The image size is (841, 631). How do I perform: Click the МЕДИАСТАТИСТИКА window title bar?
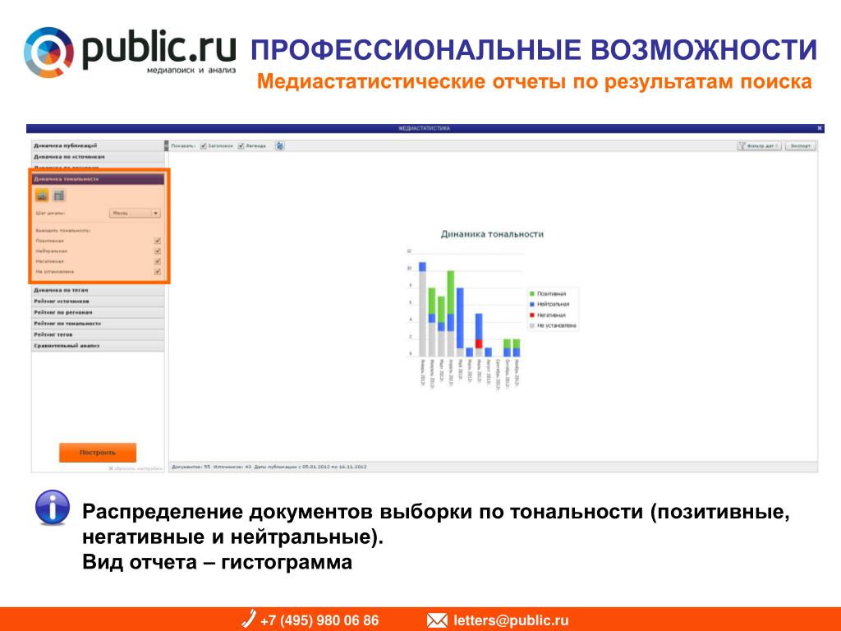[x=425, y=128]
